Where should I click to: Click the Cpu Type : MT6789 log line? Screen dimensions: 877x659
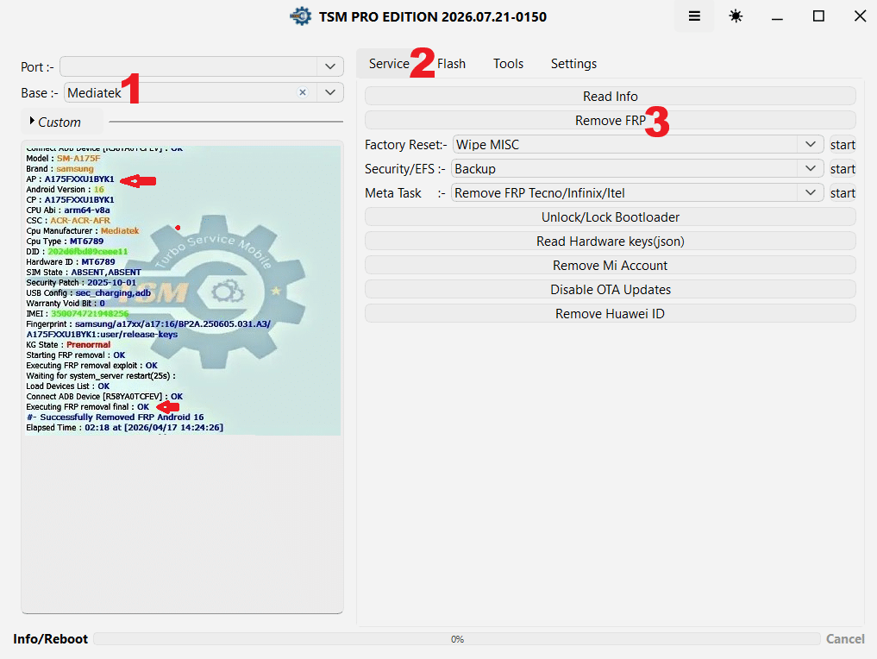click(65, 242)
